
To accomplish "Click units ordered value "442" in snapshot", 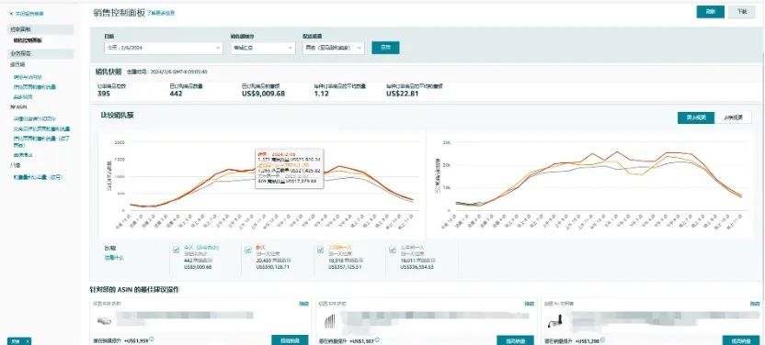I will coord(176,94).
